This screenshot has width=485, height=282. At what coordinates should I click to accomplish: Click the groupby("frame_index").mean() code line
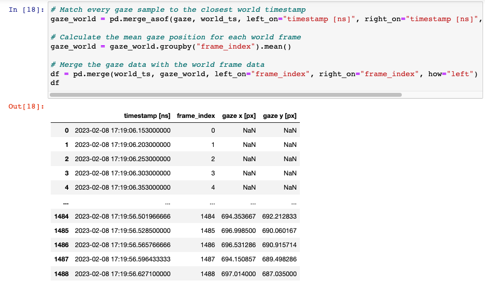[x=171, y=47]
